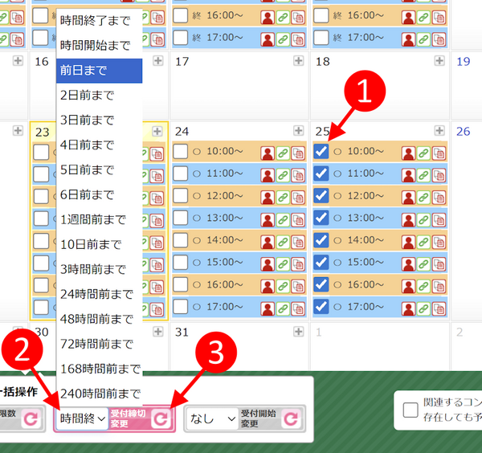Pick 24時間前まで option in the list
482x453 pixels.
pyautogui.click(x=100, y=294)
